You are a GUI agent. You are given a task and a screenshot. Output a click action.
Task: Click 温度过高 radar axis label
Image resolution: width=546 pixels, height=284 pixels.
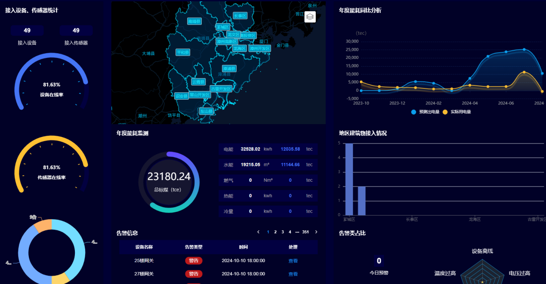(445, 273)
